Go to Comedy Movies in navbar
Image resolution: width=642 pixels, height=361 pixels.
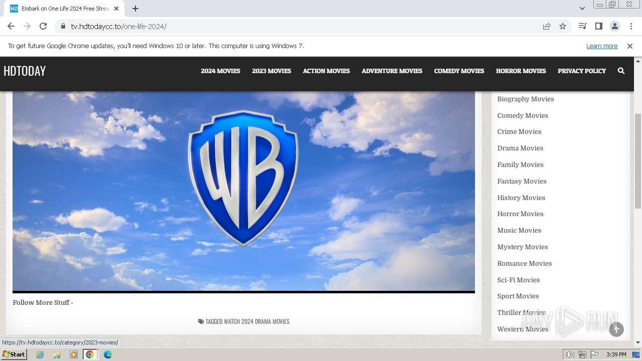pyautogui.click(x=459, y=71)
